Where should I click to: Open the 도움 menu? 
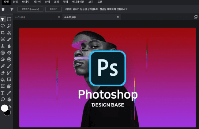[100, 2]
